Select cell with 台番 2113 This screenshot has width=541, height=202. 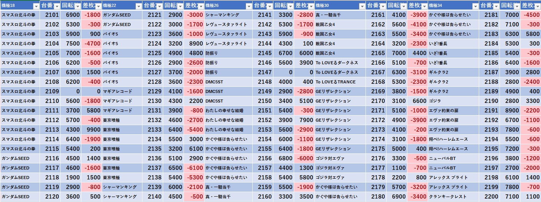[50, 130]
